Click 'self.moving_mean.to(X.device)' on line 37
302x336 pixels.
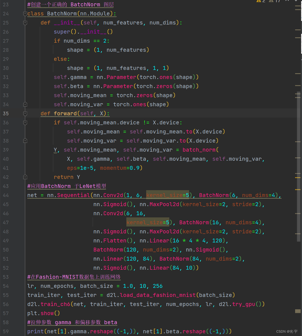click(178, 132)
